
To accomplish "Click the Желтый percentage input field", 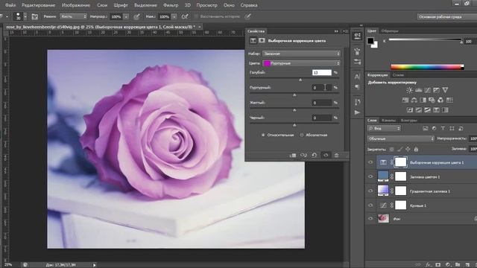I will [322, 103].
